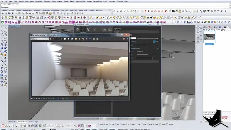Open the Geometry cube tab in Asset Editor
The height and width of the screenshot is (130, 231).
click(88, 29)
